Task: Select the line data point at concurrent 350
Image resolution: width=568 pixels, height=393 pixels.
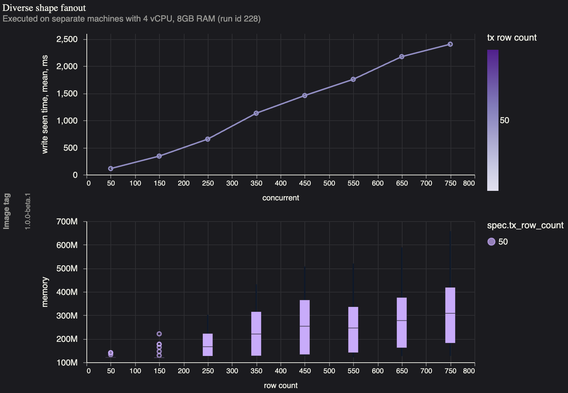Action: [x=256, y=113]
